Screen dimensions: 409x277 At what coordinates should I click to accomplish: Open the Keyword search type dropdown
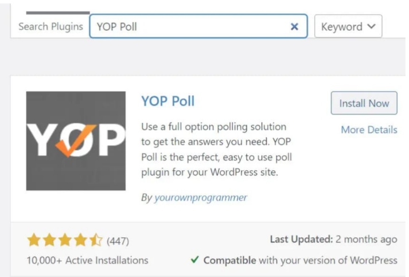tap(348, 26)
